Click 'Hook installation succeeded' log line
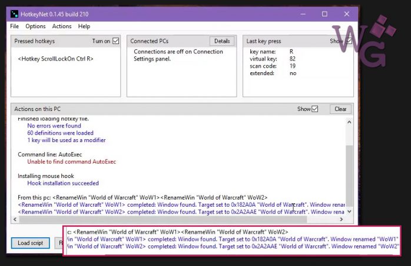 pyautogui.click(x=62, y=183)
